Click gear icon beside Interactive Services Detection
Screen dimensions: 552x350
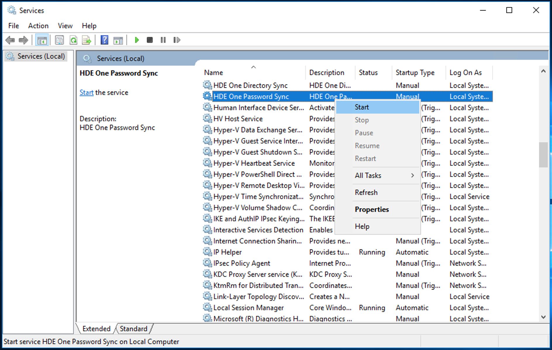pos(207,230)
